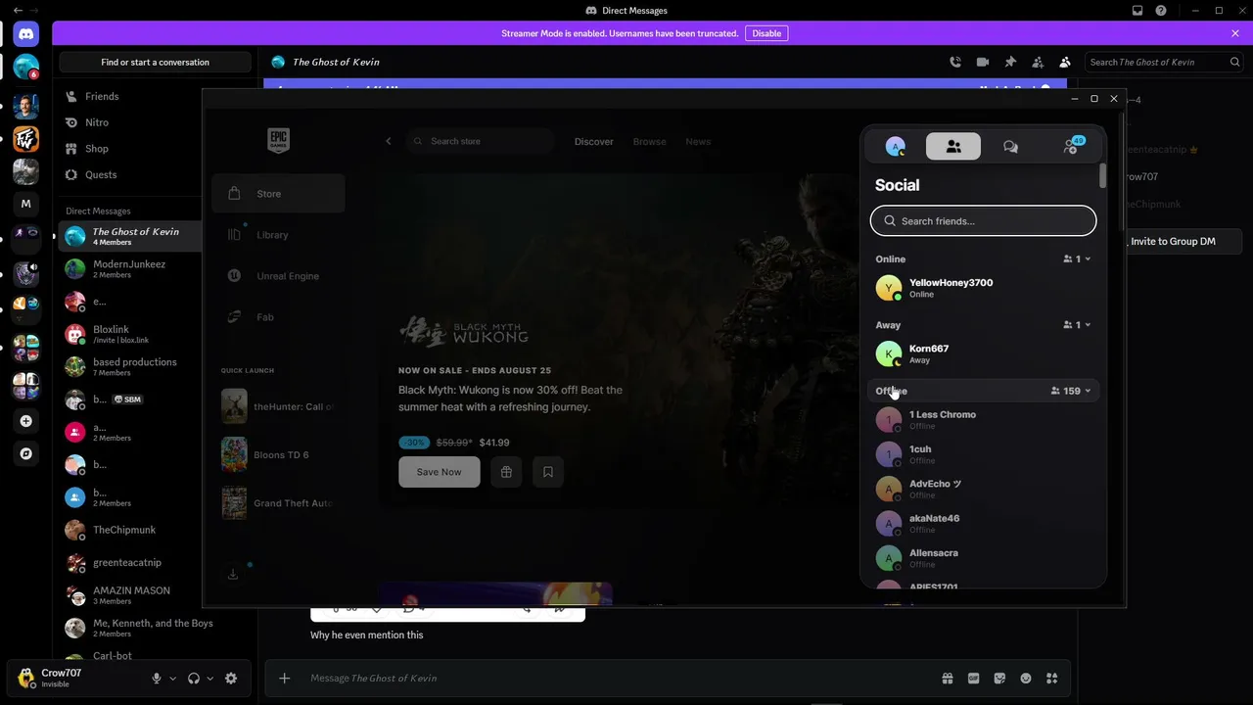This screenshot has height=705, width=1253.
Task: Disable Streamer Mode button
Action: (x=766, y=33)
